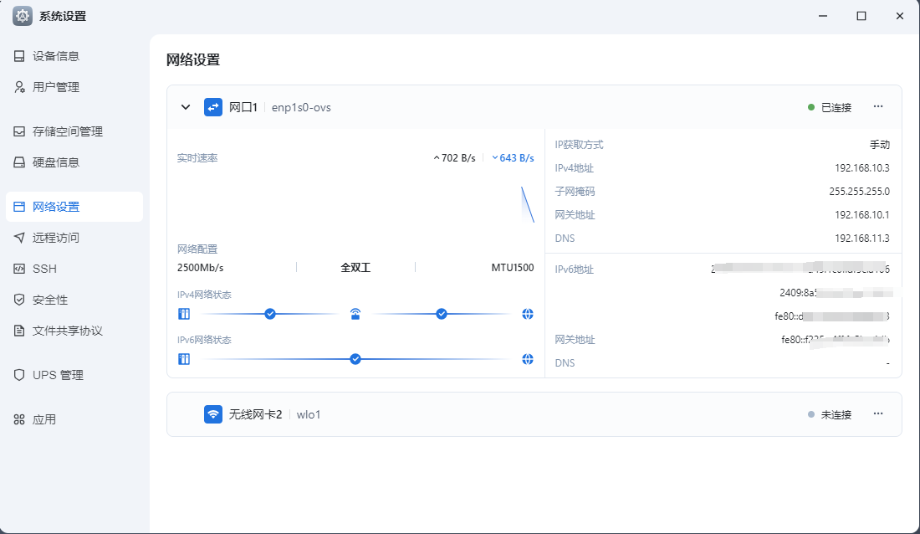Click the IPv4 internet globe icon

pos(528,314)
